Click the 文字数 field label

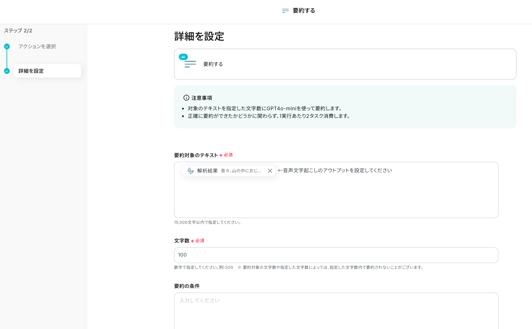182,241
